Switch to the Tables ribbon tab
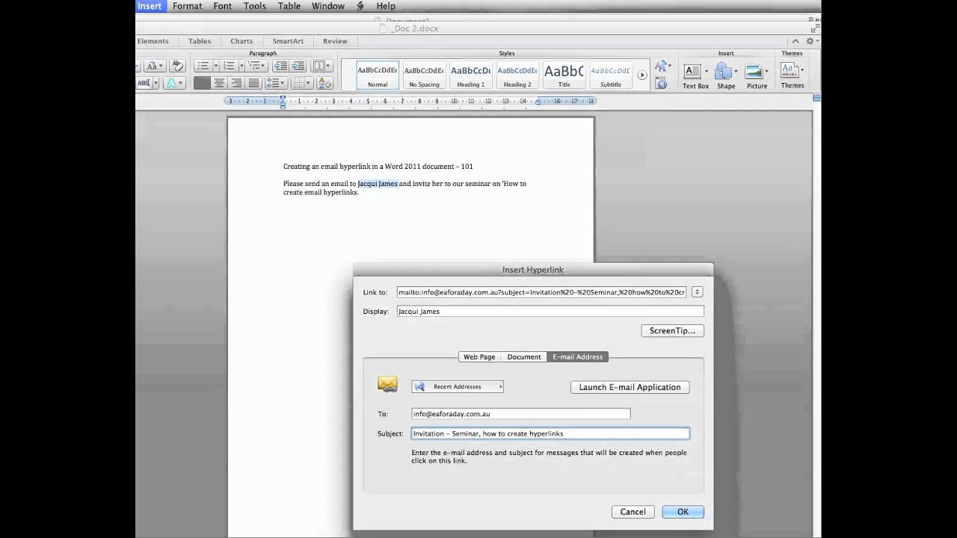 tap(199, 41)
